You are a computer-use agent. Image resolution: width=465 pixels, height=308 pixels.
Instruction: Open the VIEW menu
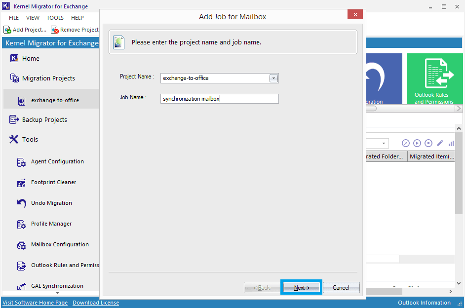tap(33, 18)
